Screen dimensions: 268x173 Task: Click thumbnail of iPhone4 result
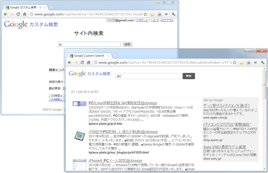pyautogui.click(x=79, y=164)
